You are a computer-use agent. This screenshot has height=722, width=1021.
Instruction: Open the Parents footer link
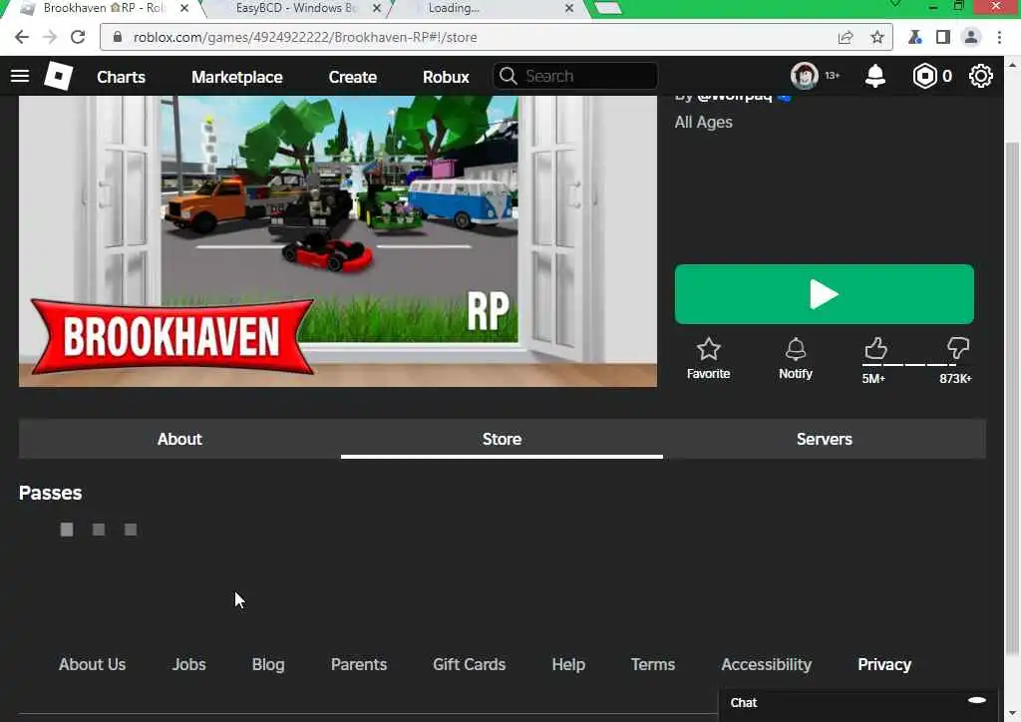(359, 664)
